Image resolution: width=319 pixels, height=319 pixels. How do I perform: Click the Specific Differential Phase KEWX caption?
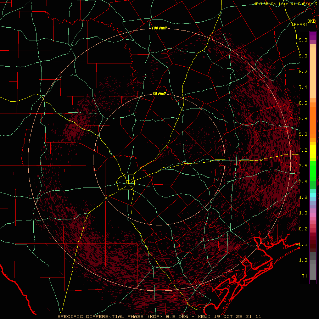click(x=159, y=317)
